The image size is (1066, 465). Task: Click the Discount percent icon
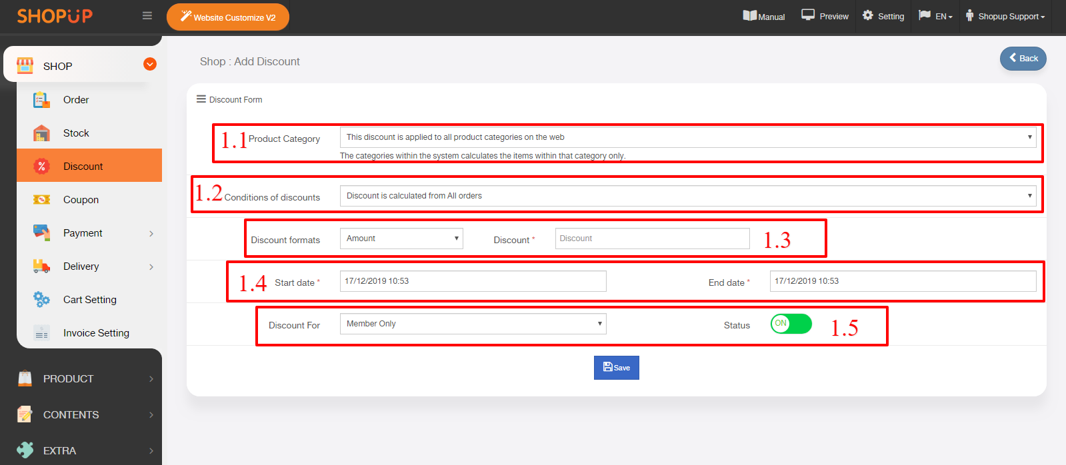[x=41, y=166]
